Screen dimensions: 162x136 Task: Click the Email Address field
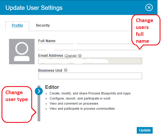[90, 61]
